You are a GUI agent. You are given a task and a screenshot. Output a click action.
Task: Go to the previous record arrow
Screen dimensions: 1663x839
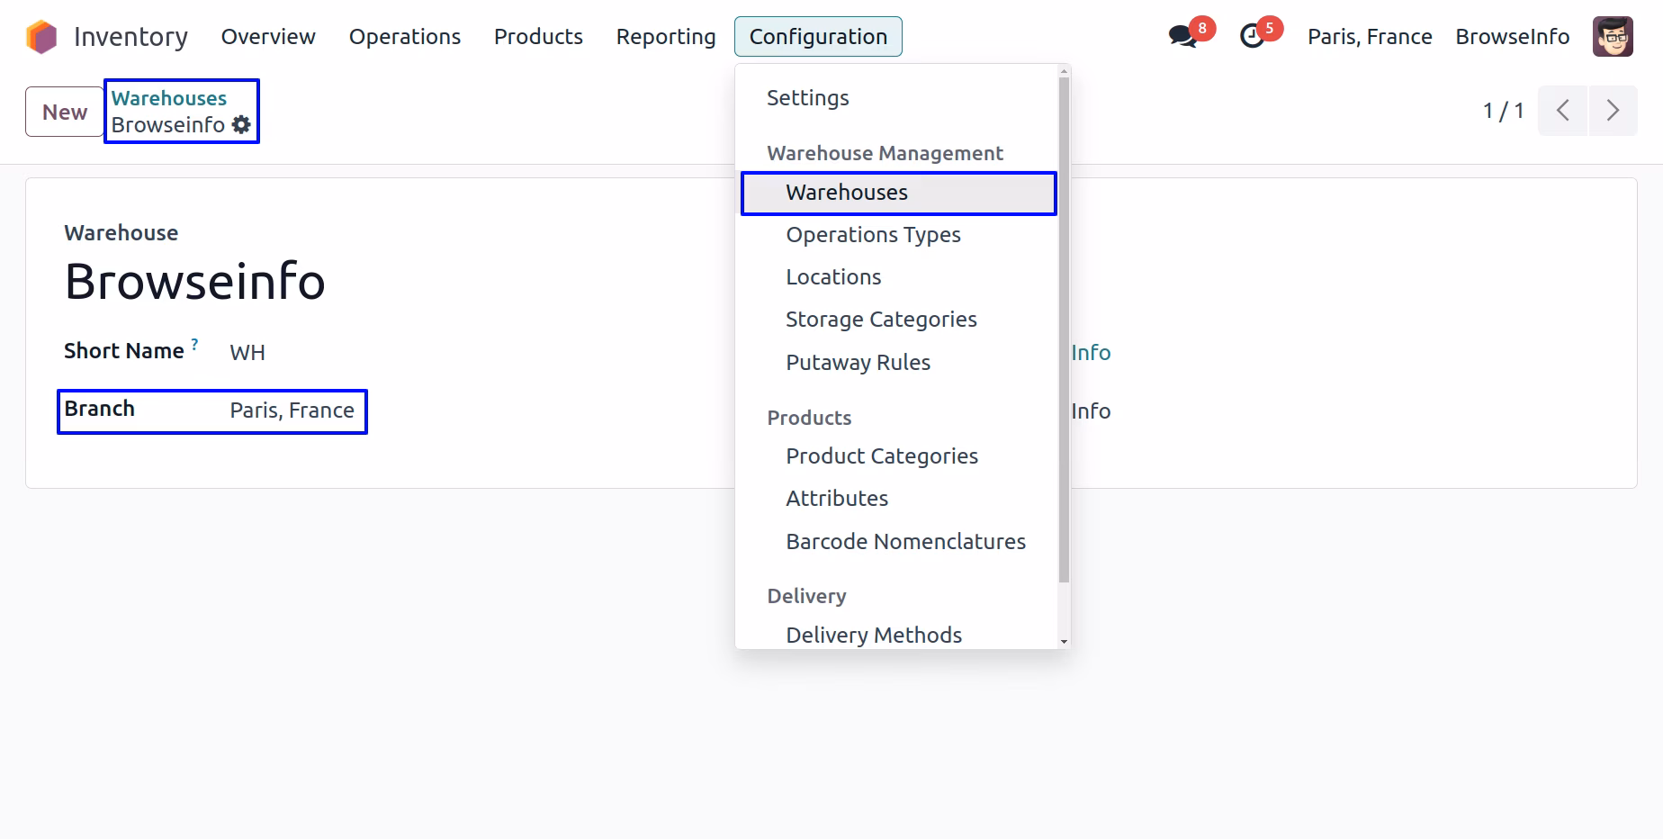(1563, 111)
